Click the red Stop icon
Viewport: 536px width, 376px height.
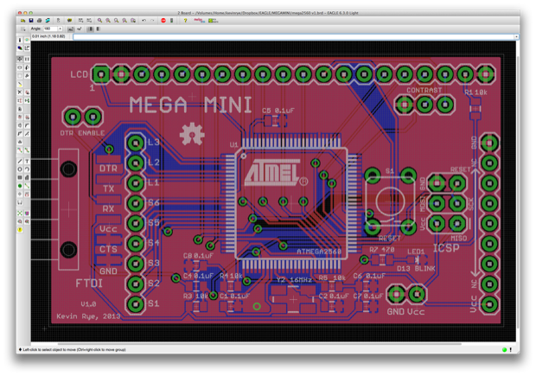click(163, 21)
